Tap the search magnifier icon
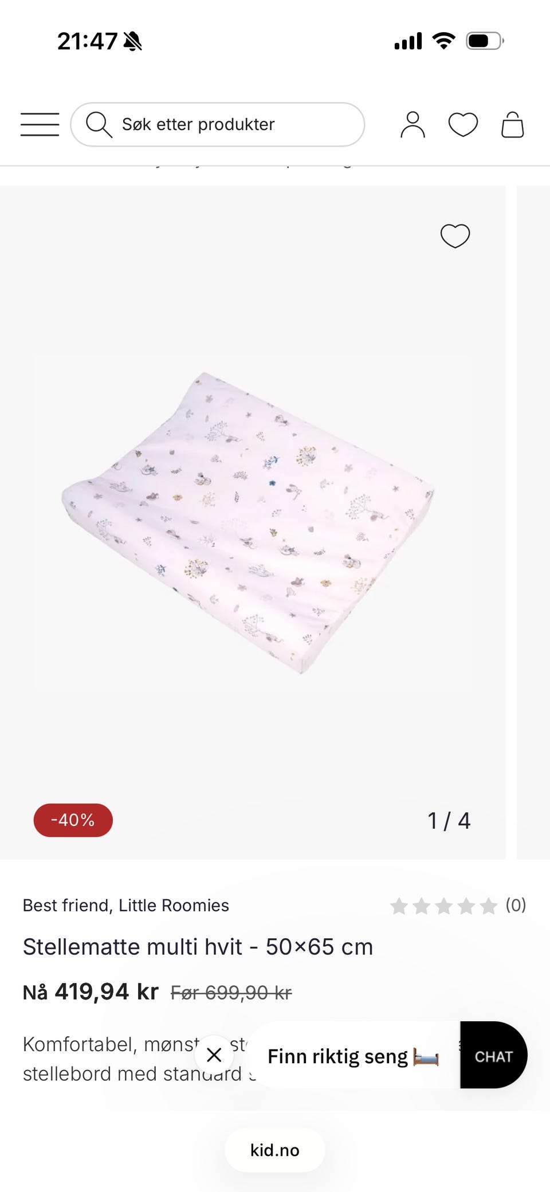The height and width of the screenshot is (1192, 550). pyautogui.click(x=99, y=124)
